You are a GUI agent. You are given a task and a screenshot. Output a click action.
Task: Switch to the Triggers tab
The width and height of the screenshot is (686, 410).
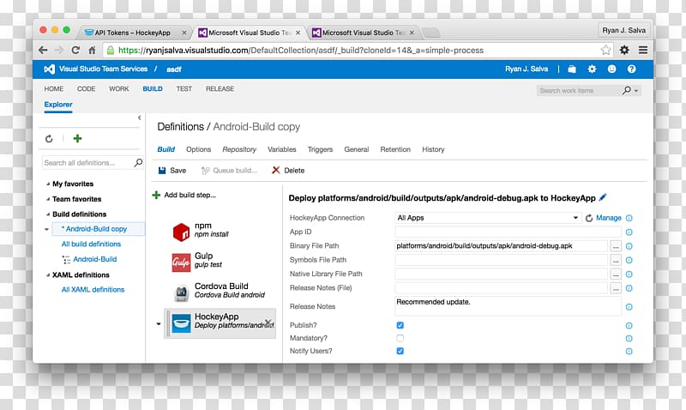point(320,149)
